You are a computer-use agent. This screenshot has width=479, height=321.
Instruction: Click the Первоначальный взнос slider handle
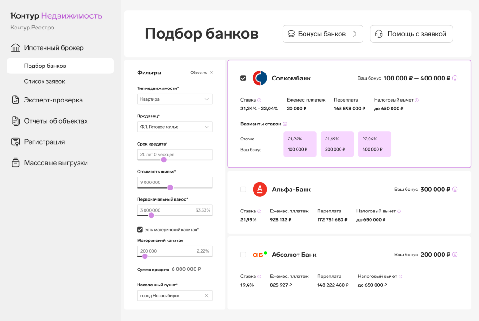click(x=151, y=215)
